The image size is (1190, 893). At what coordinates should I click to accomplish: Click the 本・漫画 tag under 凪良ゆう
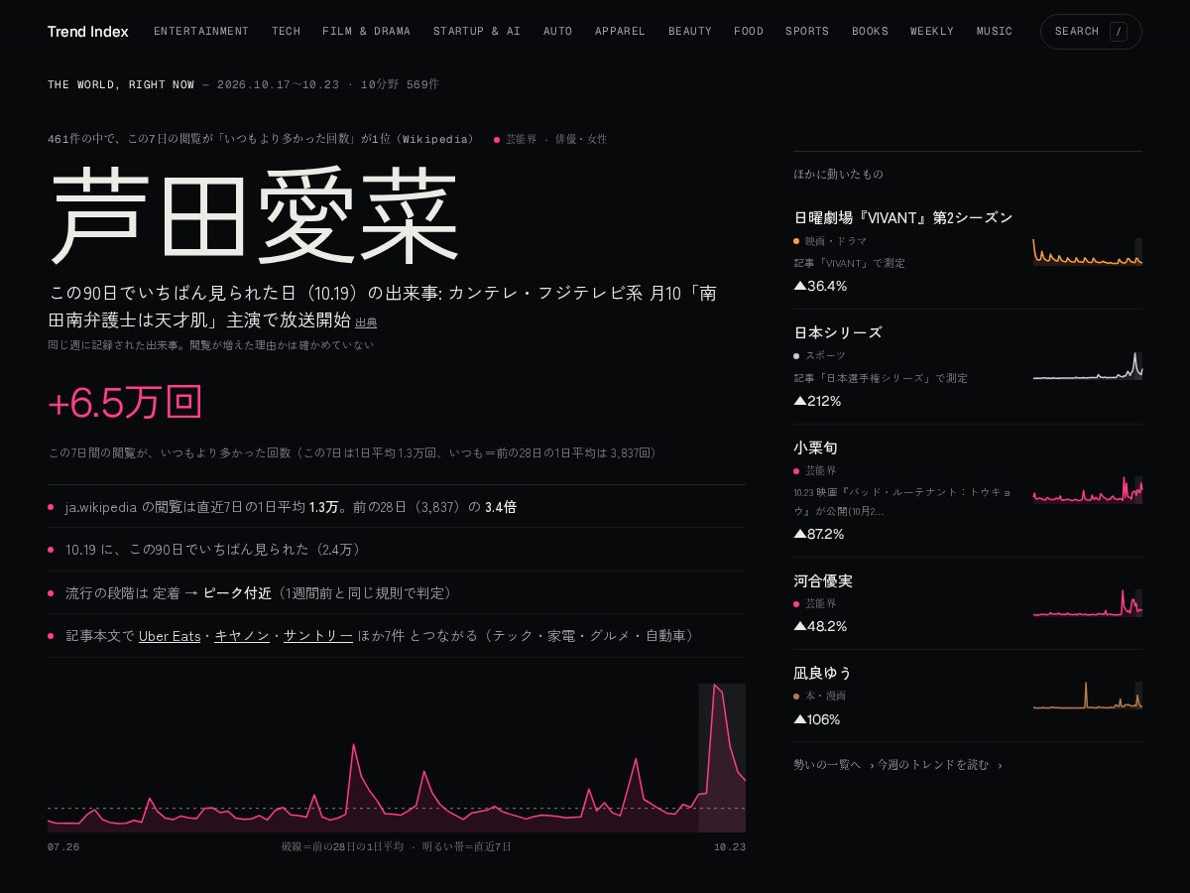(x=820, y=697)
